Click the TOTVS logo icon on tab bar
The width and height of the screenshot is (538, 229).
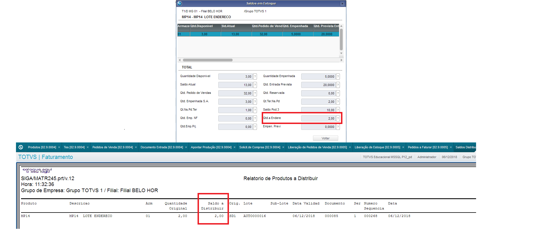tap(21, 147)
